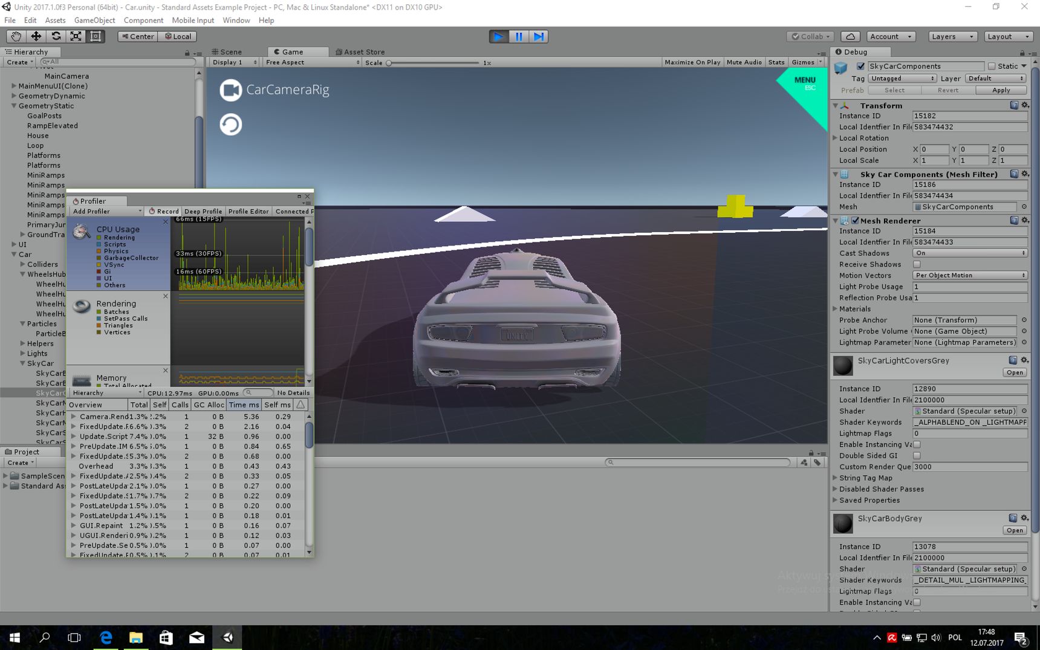Select the Move tool
The image size is (1040, 650).
coord(36,36)
